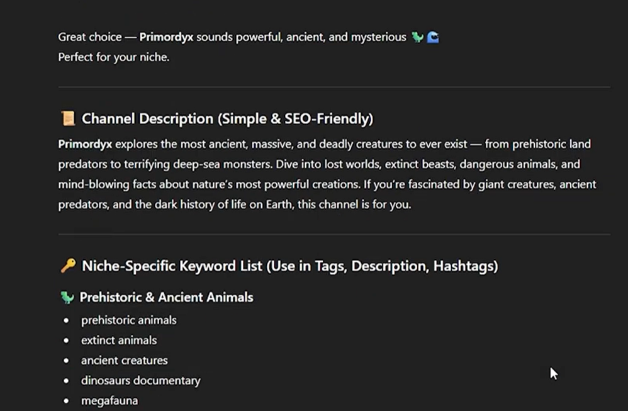Click the Channel Description heading text

[227, 119]
